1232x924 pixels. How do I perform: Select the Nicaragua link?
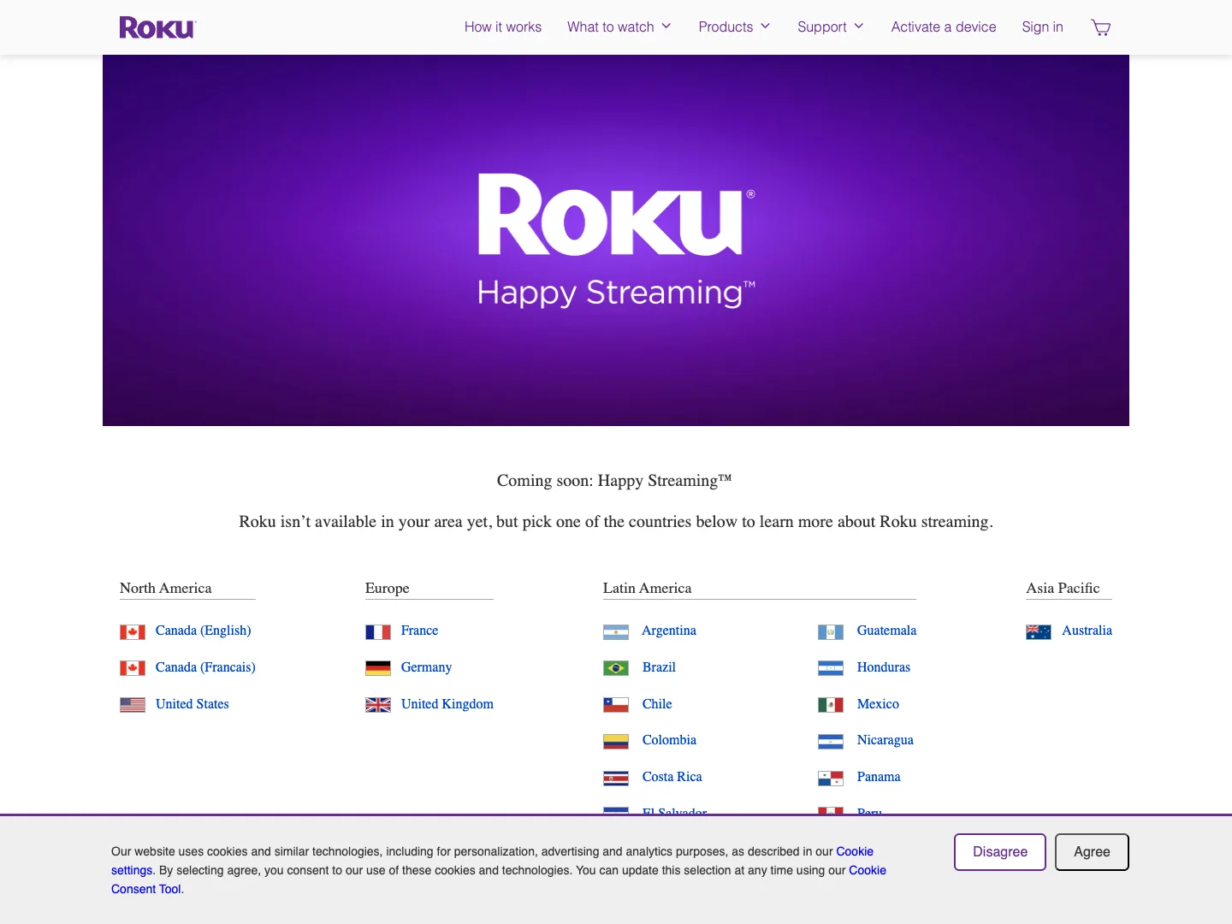click(885, 740)
